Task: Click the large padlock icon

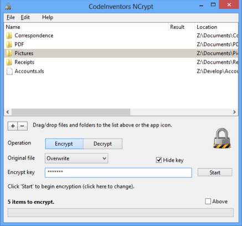Action: (222, 138)
